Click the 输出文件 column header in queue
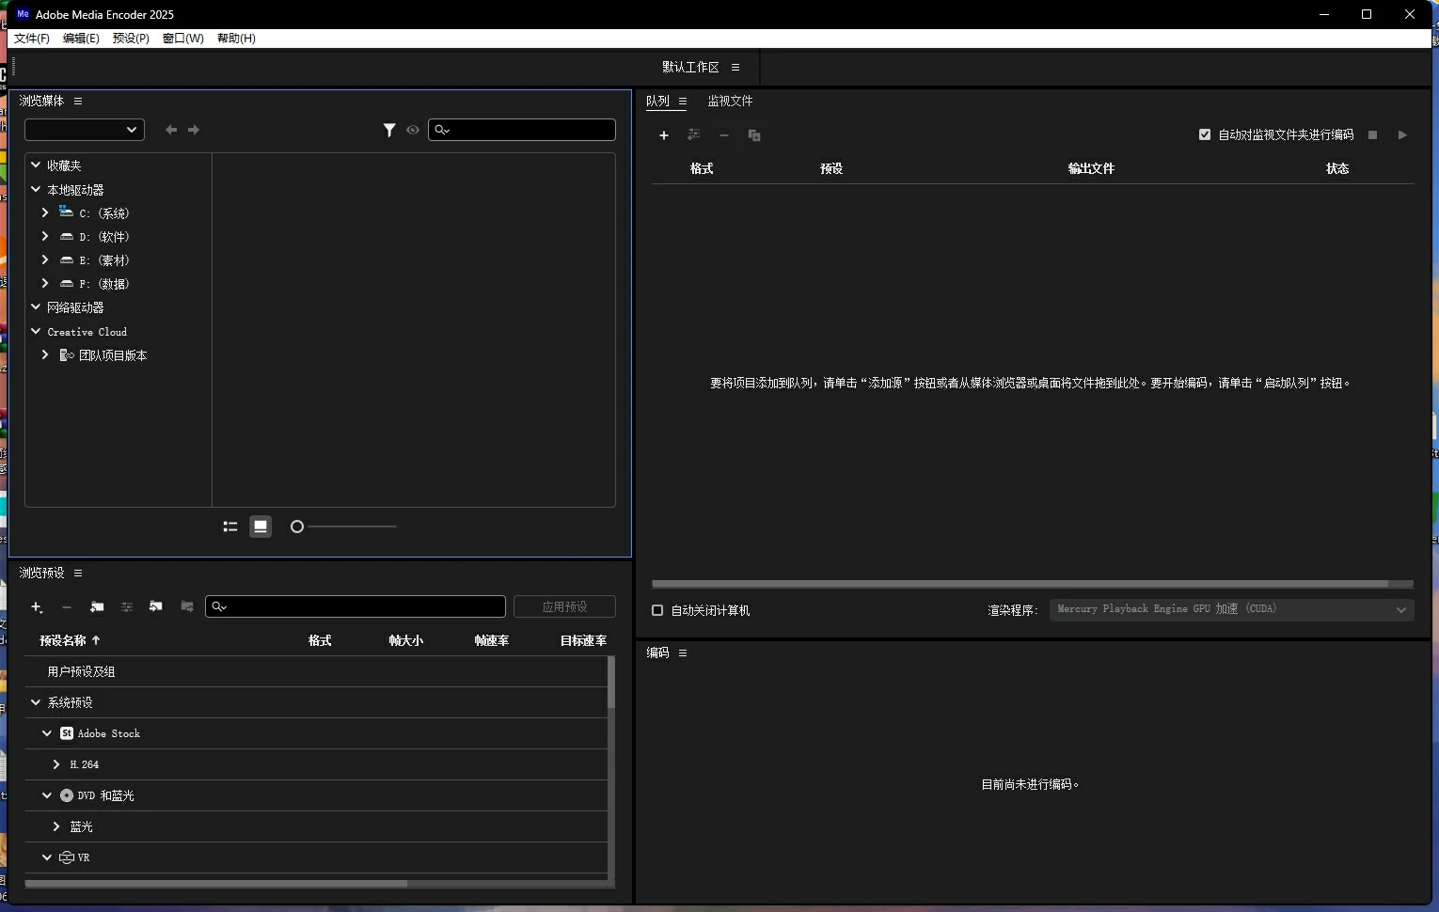 click(1091, 168)
